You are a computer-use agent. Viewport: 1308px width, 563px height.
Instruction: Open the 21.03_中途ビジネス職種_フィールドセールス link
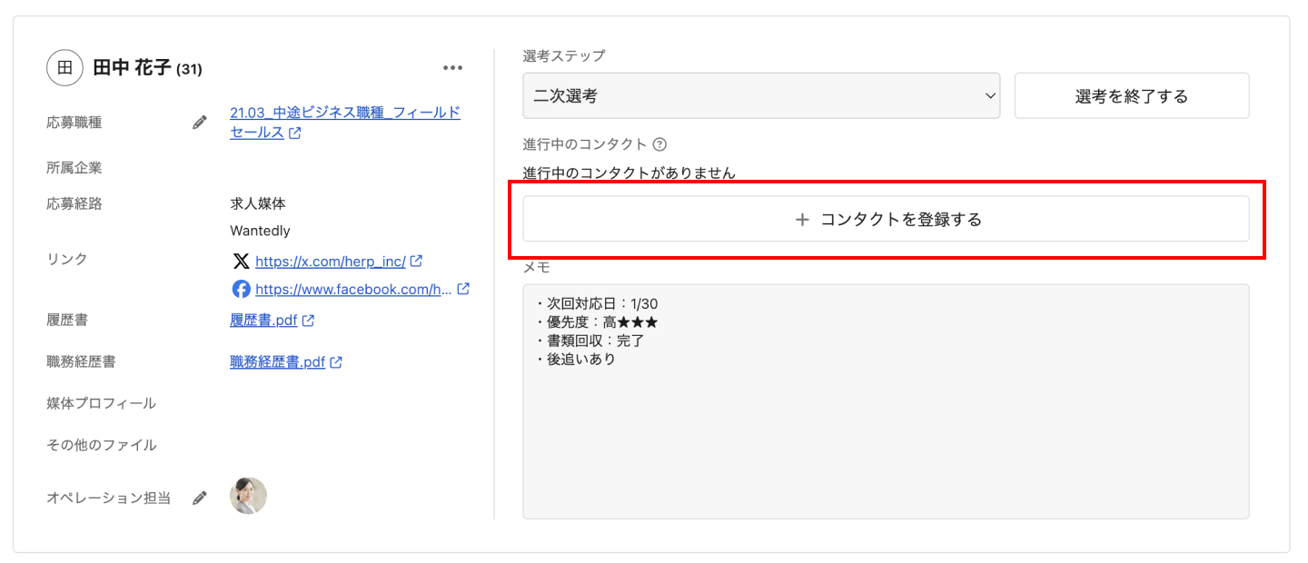345,114
